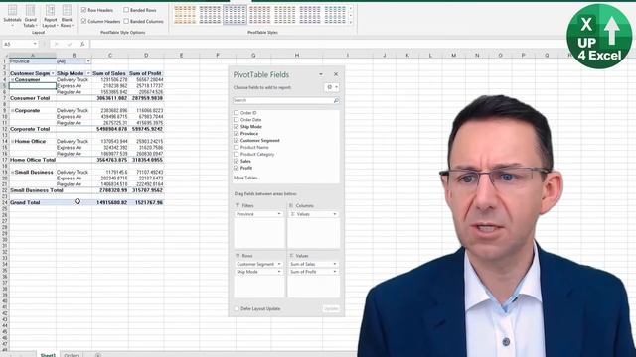Enable Defer Layout Update checkbox
636x357 pixels.
tap(237, 308)
